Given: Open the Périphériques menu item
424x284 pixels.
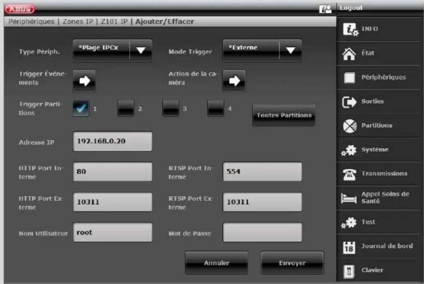Looking at the screenshot, I should click(378, 77).
